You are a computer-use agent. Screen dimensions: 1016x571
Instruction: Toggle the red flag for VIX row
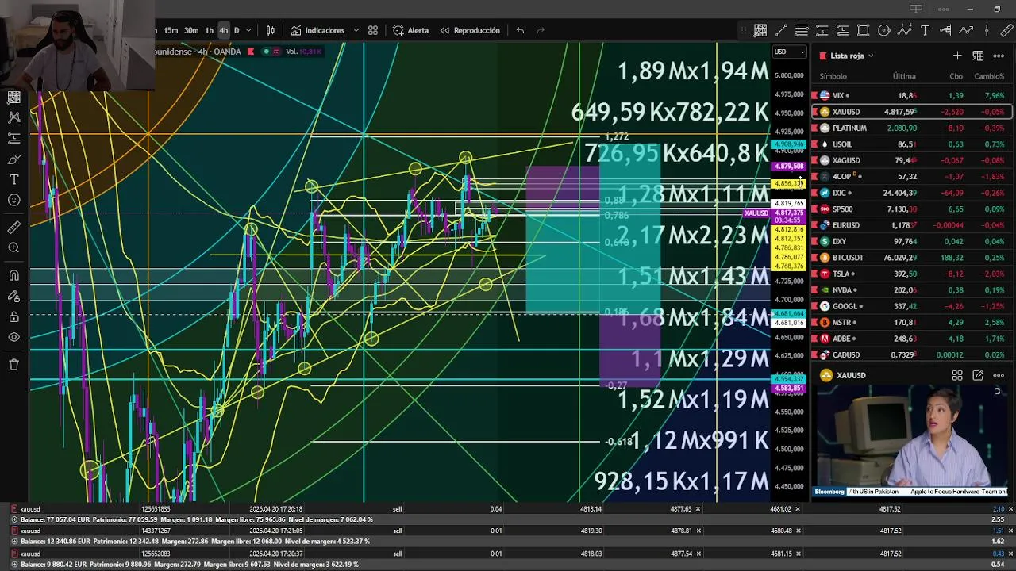tap(814, 95)
